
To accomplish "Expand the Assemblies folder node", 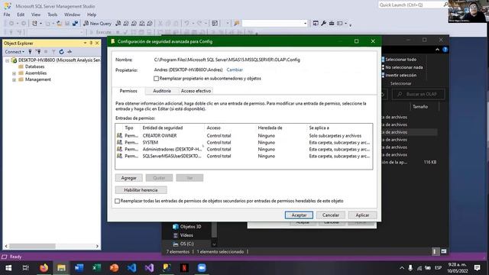I will click(x=14, y=73).
